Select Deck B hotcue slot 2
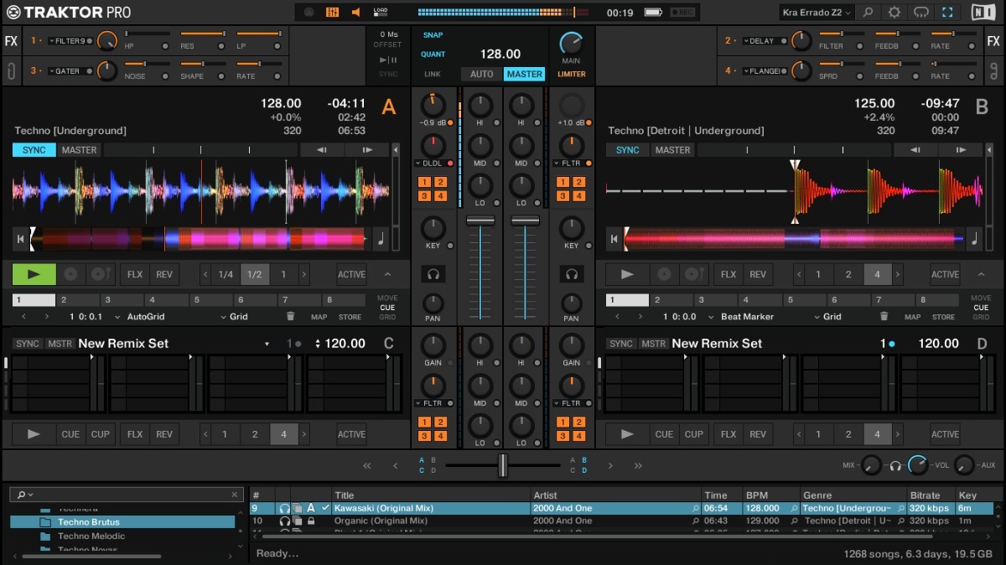Image resolution: width=1006 pixels, height=565 pixels. coord(672,300)
